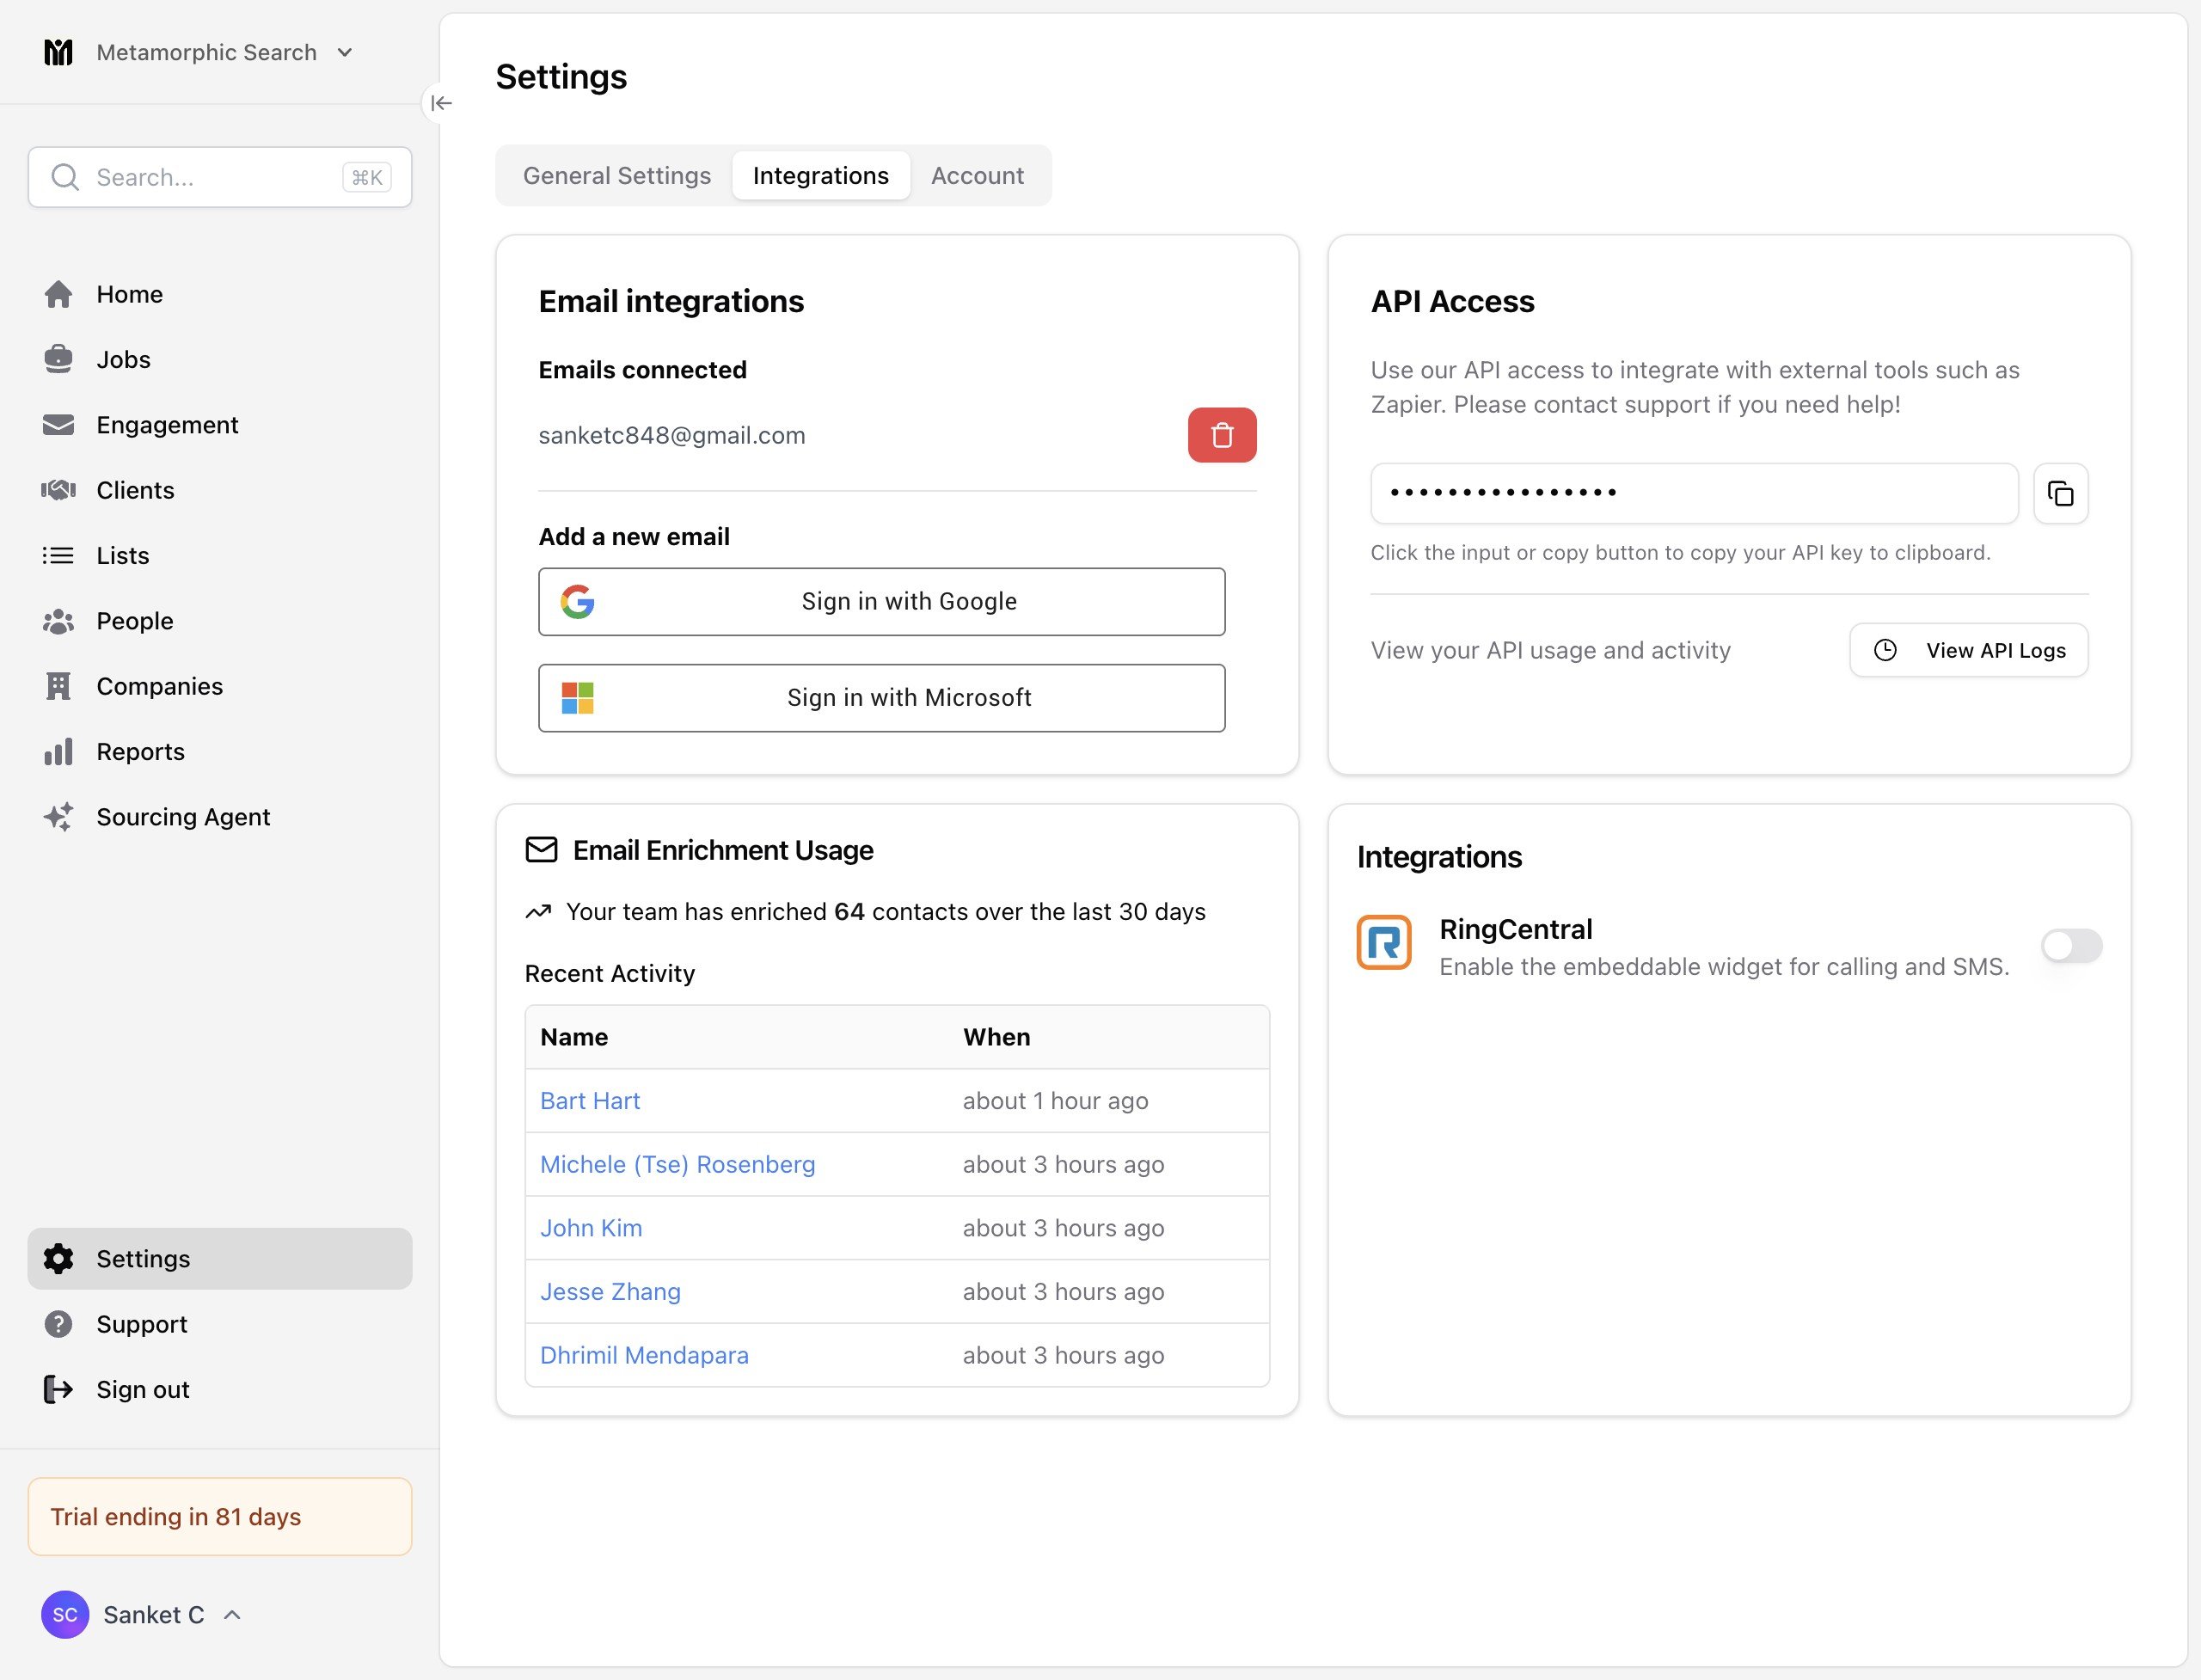
Task: Click the People group icon
Action: coord(59,621)
